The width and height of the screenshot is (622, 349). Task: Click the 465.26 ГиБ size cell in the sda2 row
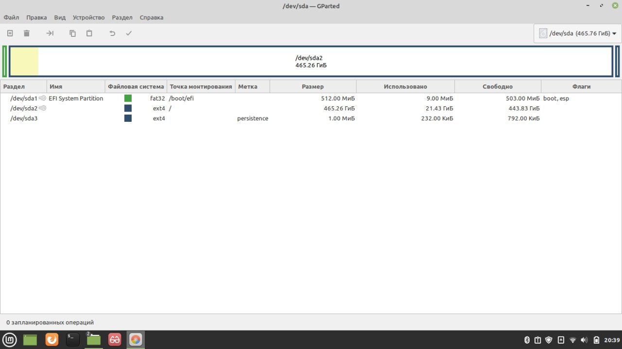[x=339, y=108]
